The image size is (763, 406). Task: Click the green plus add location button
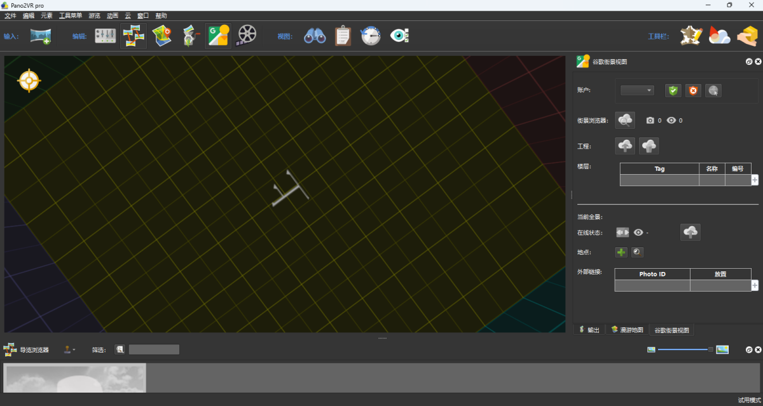(x=621, y=252)
